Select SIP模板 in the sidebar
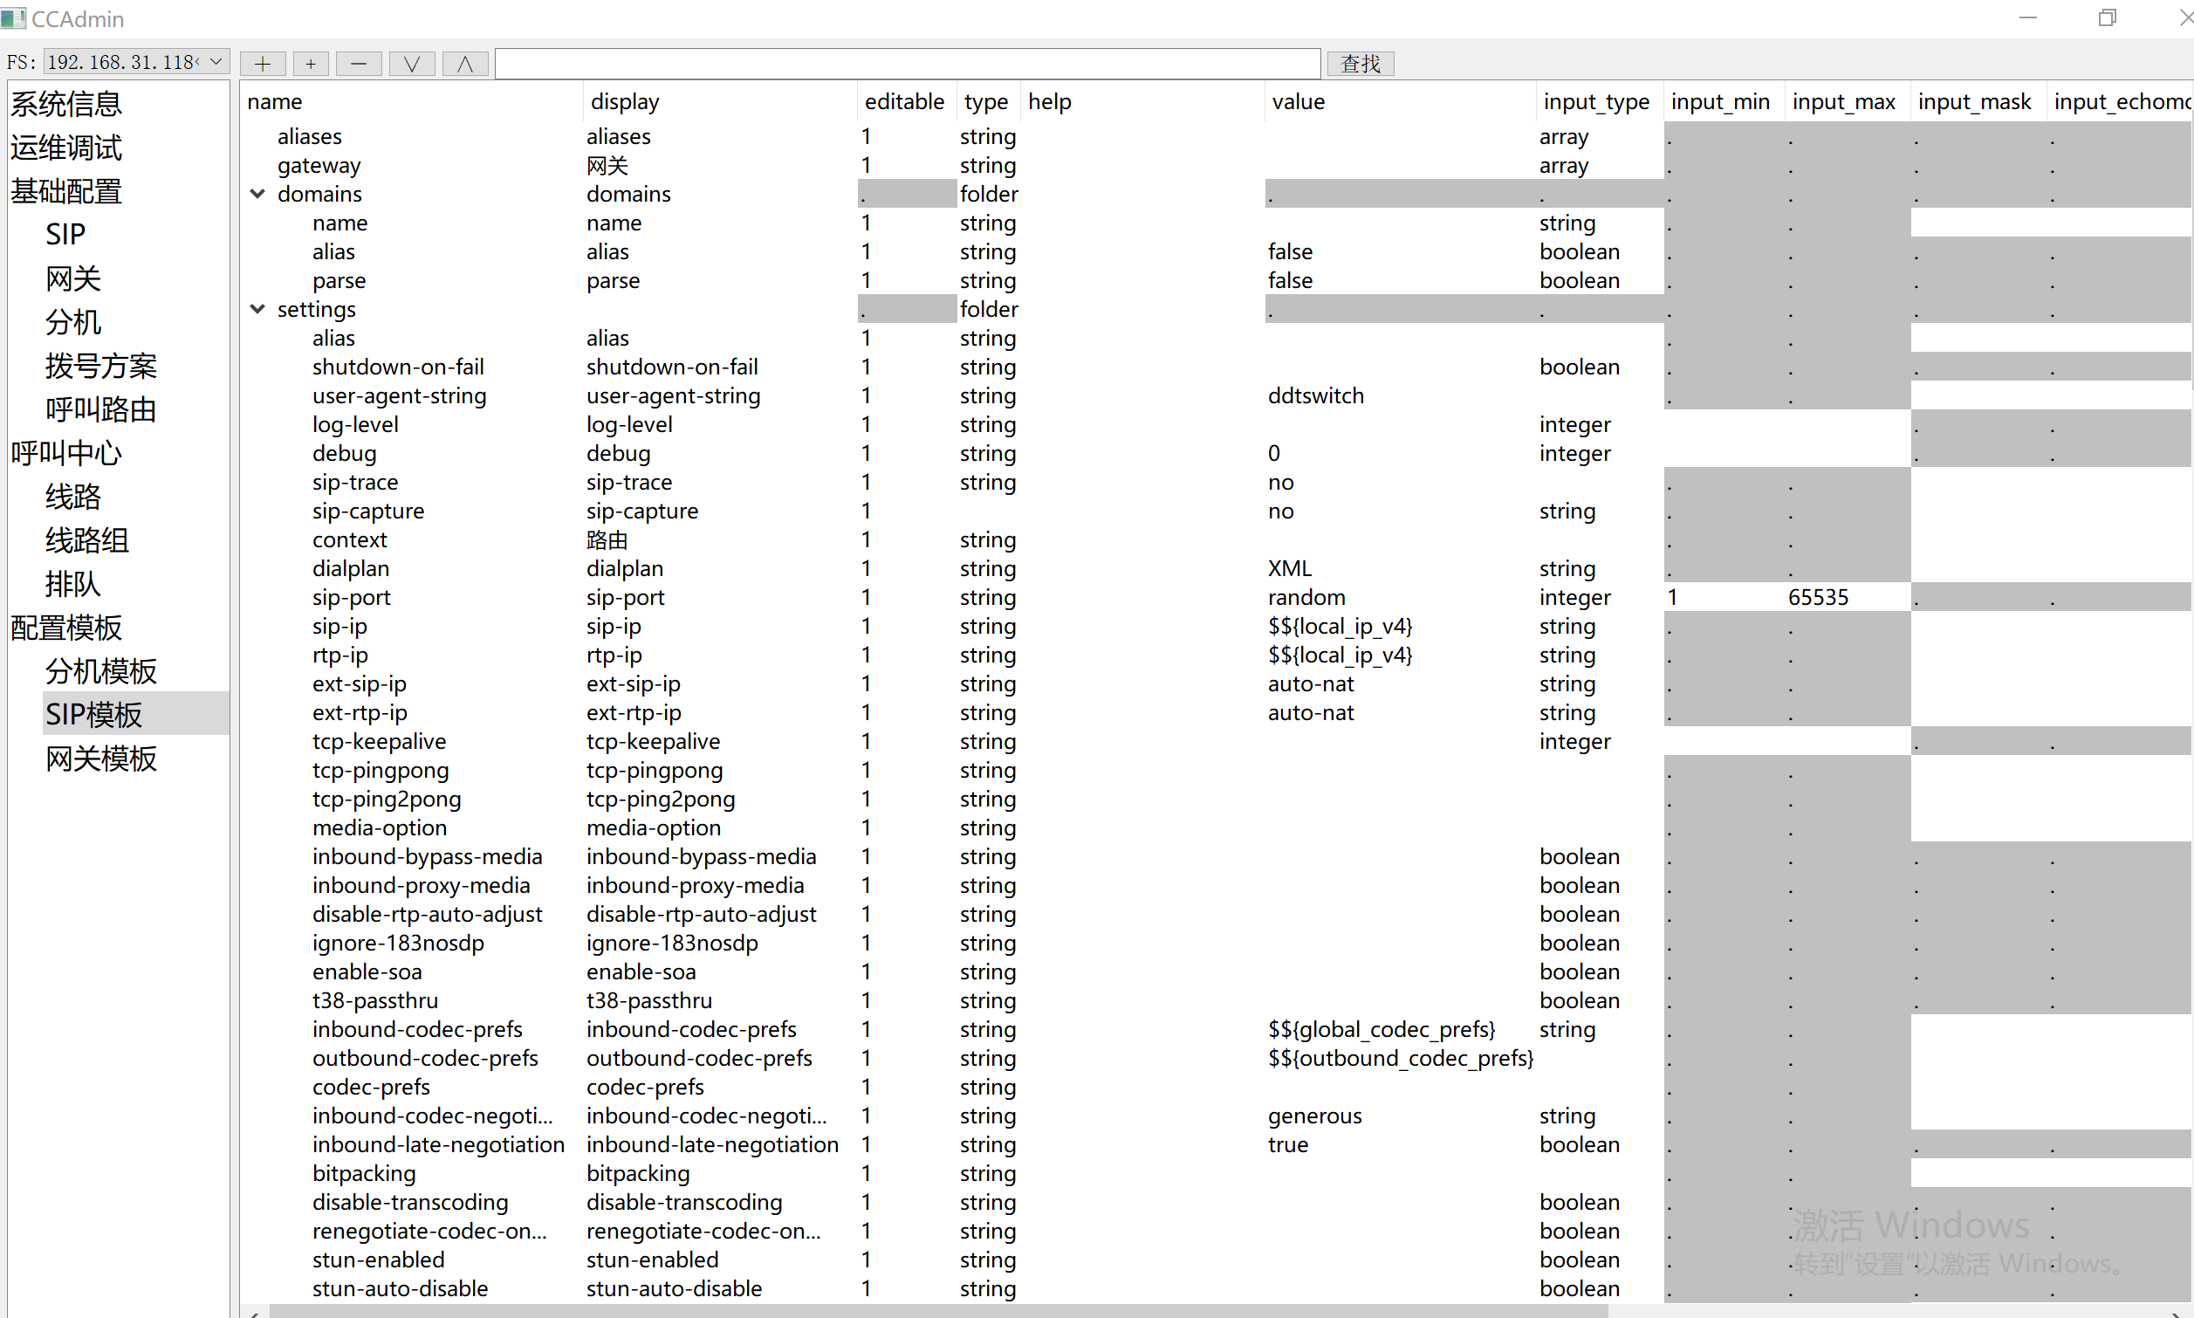Viewport: 2194px width, 1318px height. click(94, 714)
